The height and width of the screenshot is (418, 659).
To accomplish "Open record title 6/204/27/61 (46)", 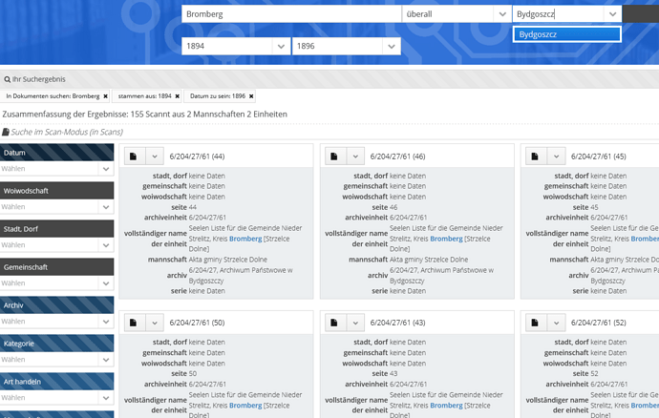I will click(x=397, y=157).
